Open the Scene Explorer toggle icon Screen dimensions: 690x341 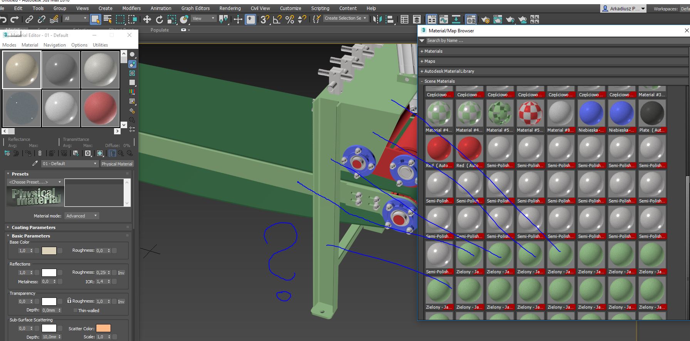pos(405,19)
